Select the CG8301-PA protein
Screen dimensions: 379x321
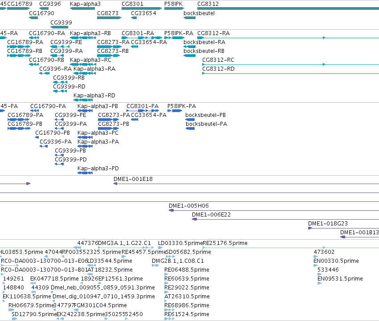143,111
